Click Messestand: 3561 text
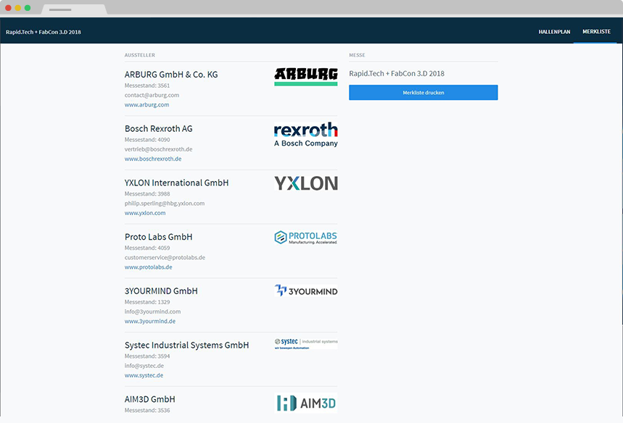The image size is (623, 423). click(147, 85)
